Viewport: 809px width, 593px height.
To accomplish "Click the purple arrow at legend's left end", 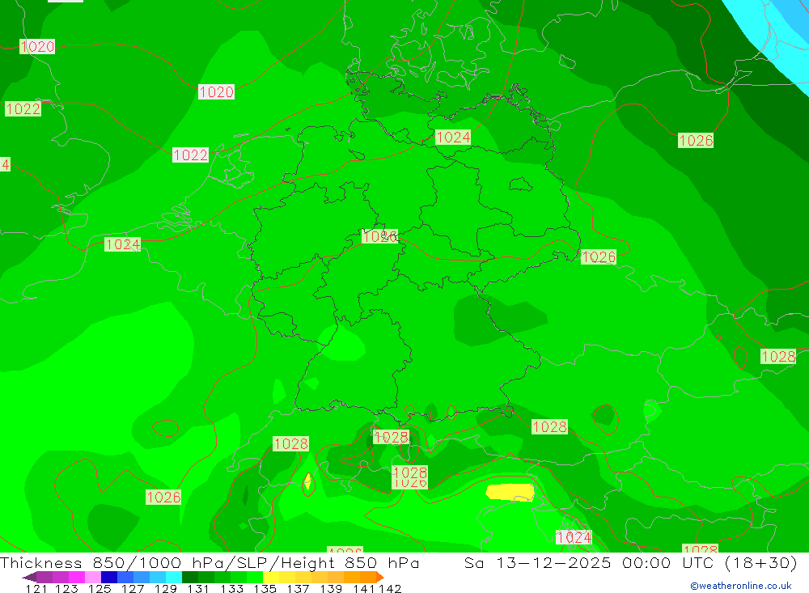I will (x=29, y=577).
